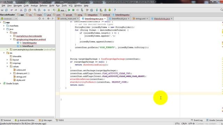223x125 pixels.
Task: Click Hide project panel icon
Action: click(x=53, y=18)
